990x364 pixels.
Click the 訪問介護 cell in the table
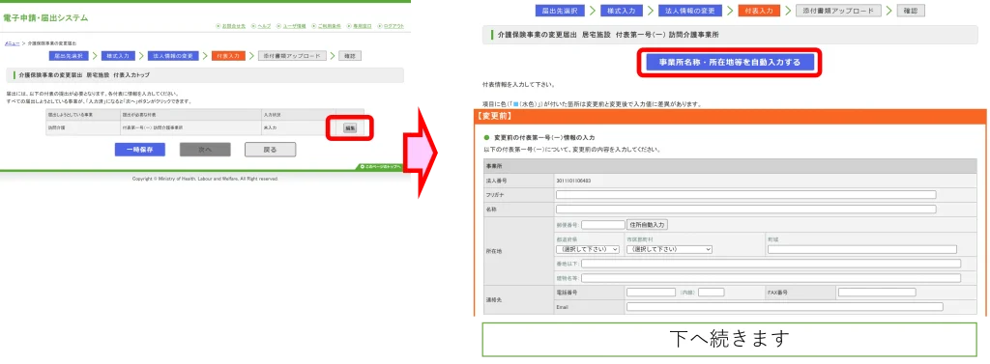[x=82, y=127]
